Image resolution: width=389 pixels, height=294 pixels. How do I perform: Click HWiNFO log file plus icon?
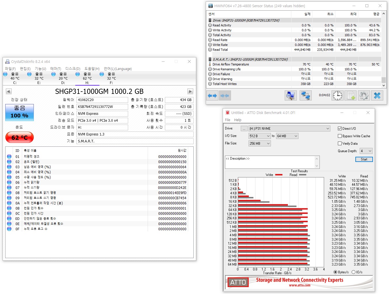(x=351, y=96)
